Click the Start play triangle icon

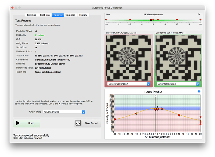pos(17,123)
